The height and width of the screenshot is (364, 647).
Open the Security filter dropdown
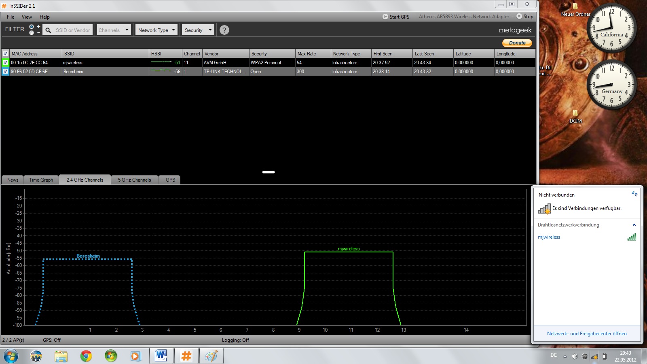198,30
